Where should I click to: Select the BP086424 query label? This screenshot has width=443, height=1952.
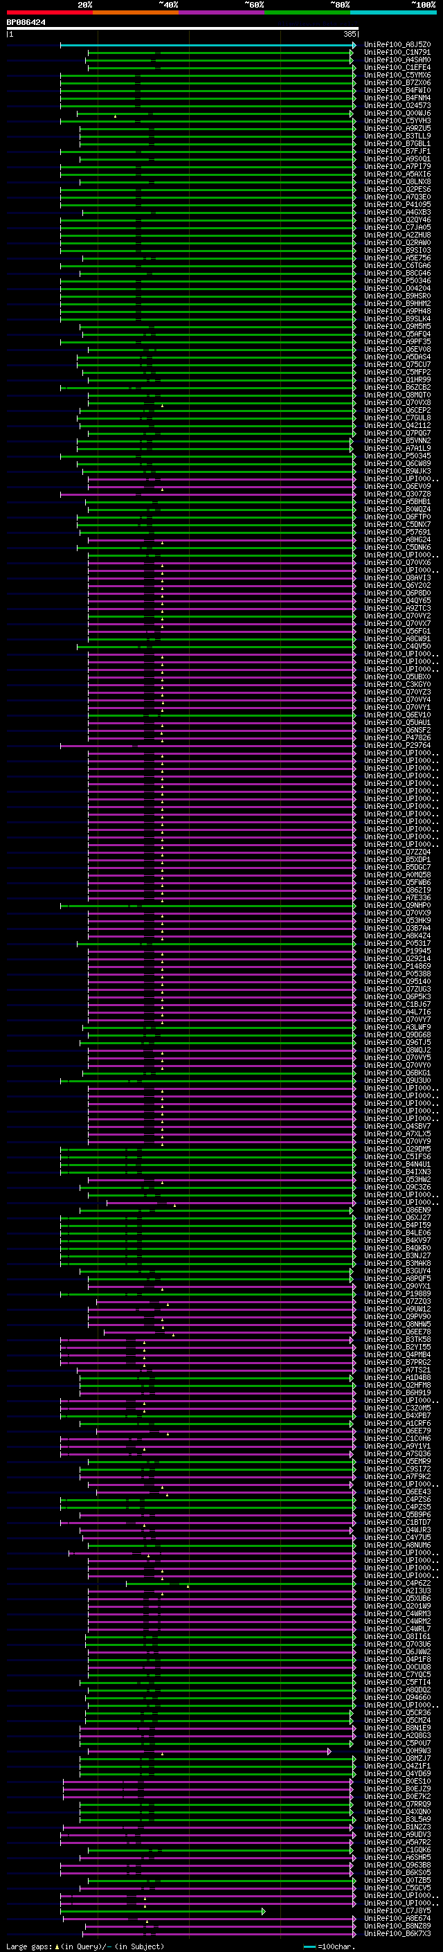pyautogui.click(x=26, y=23)
